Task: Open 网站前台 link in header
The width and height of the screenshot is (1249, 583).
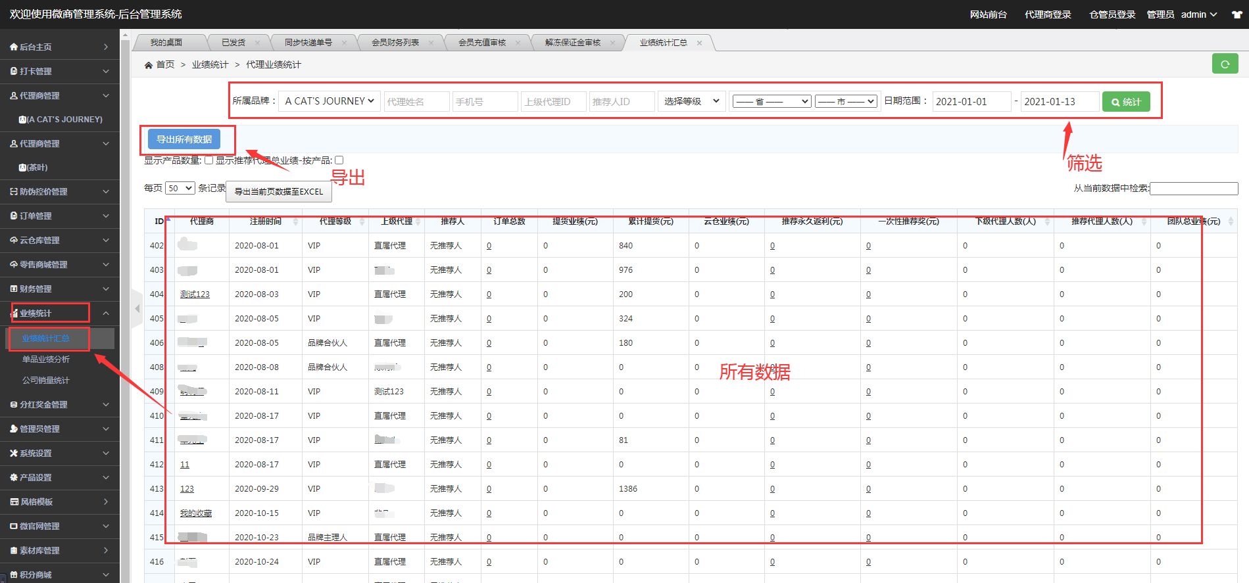Action: 988,14
